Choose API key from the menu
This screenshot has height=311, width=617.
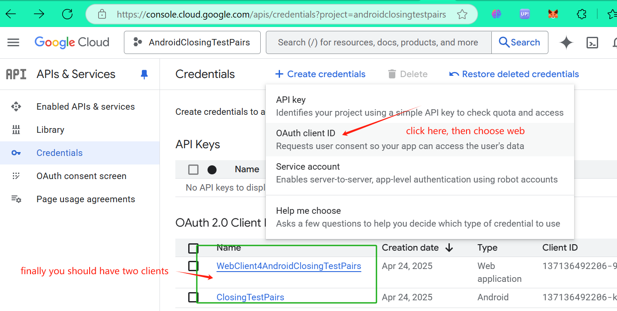click(x=420, y=106)
